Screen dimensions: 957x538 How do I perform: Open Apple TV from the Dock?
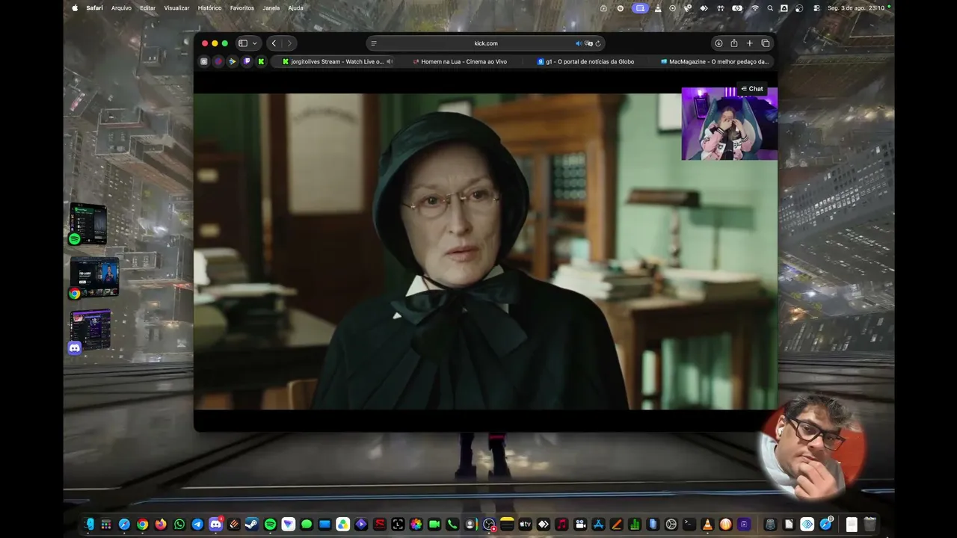click(x=525, y=525)
